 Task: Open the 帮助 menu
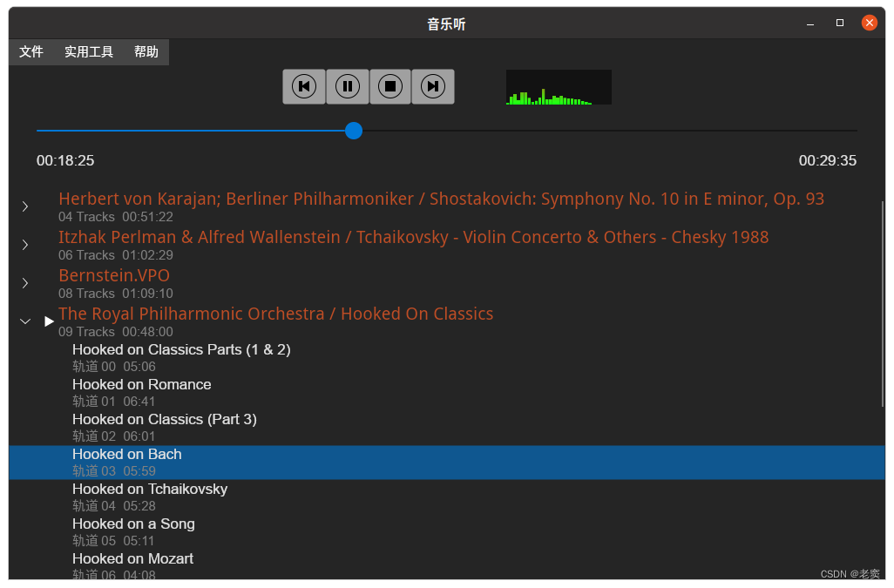tap(146, 52)
